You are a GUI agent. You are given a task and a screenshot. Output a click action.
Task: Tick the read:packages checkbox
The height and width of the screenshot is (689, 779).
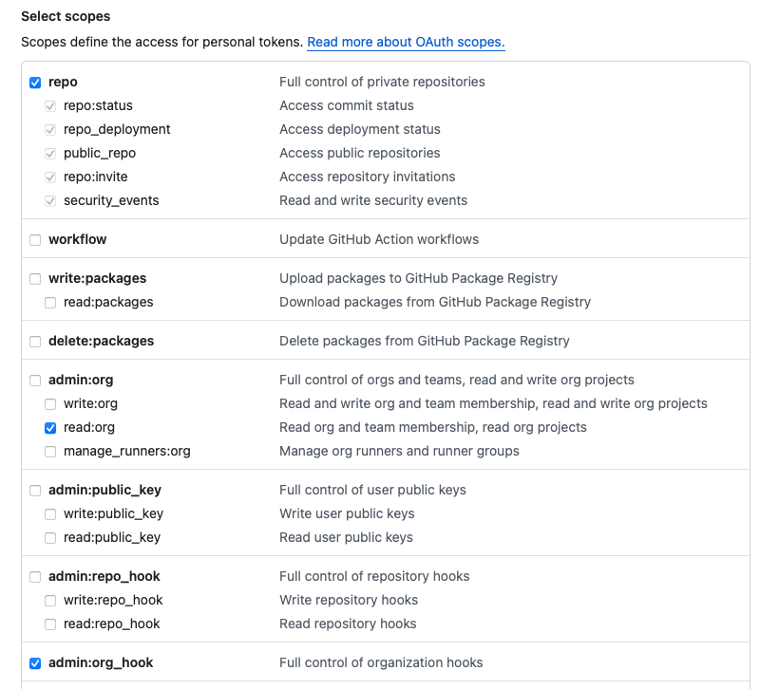pos(50,303)
